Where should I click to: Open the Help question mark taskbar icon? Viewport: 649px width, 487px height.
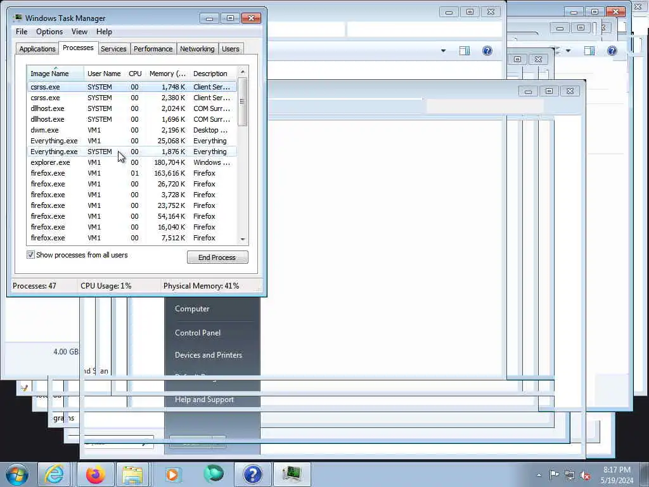click(x=252, y=474)
